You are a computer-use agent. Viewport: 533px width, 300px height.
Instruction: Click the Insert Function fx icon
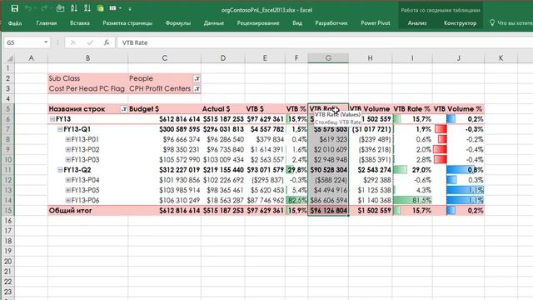pyautogui.click(x=107, y=42)
